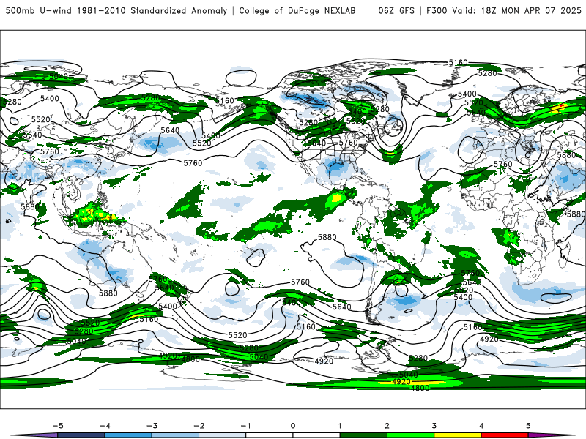Select the yellow colorbar segment between 3 and 4

pos(457,435)
